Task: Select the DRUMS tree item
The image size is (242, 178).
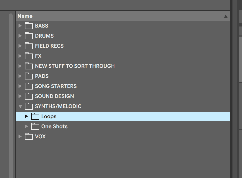Action: [x=44, y=36]
